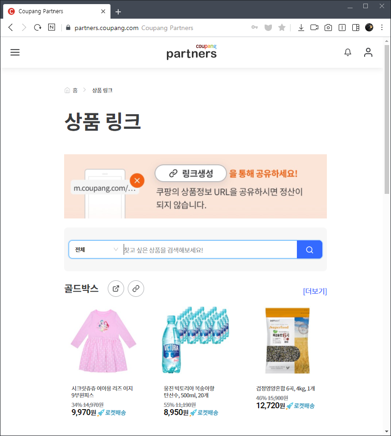The width and height of the screenshot is (391, 436).
Task: Go back in browser history
Action: (11, 27)
